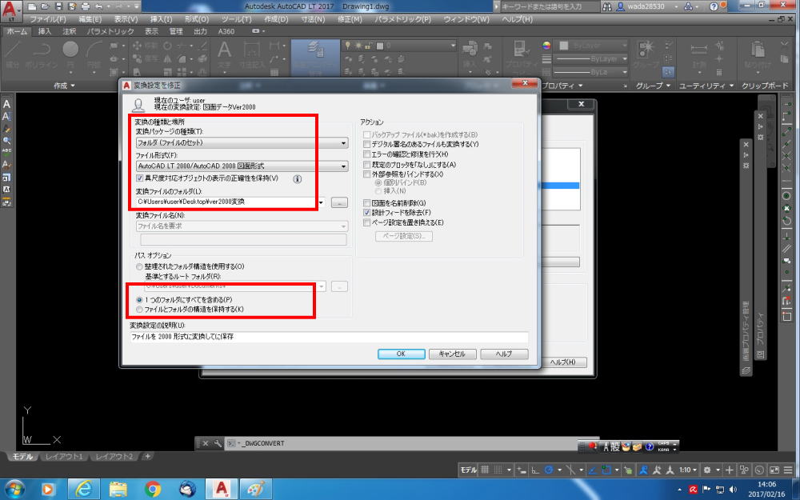Enable 外部参照をバインドする checkbox

[366, 174]
